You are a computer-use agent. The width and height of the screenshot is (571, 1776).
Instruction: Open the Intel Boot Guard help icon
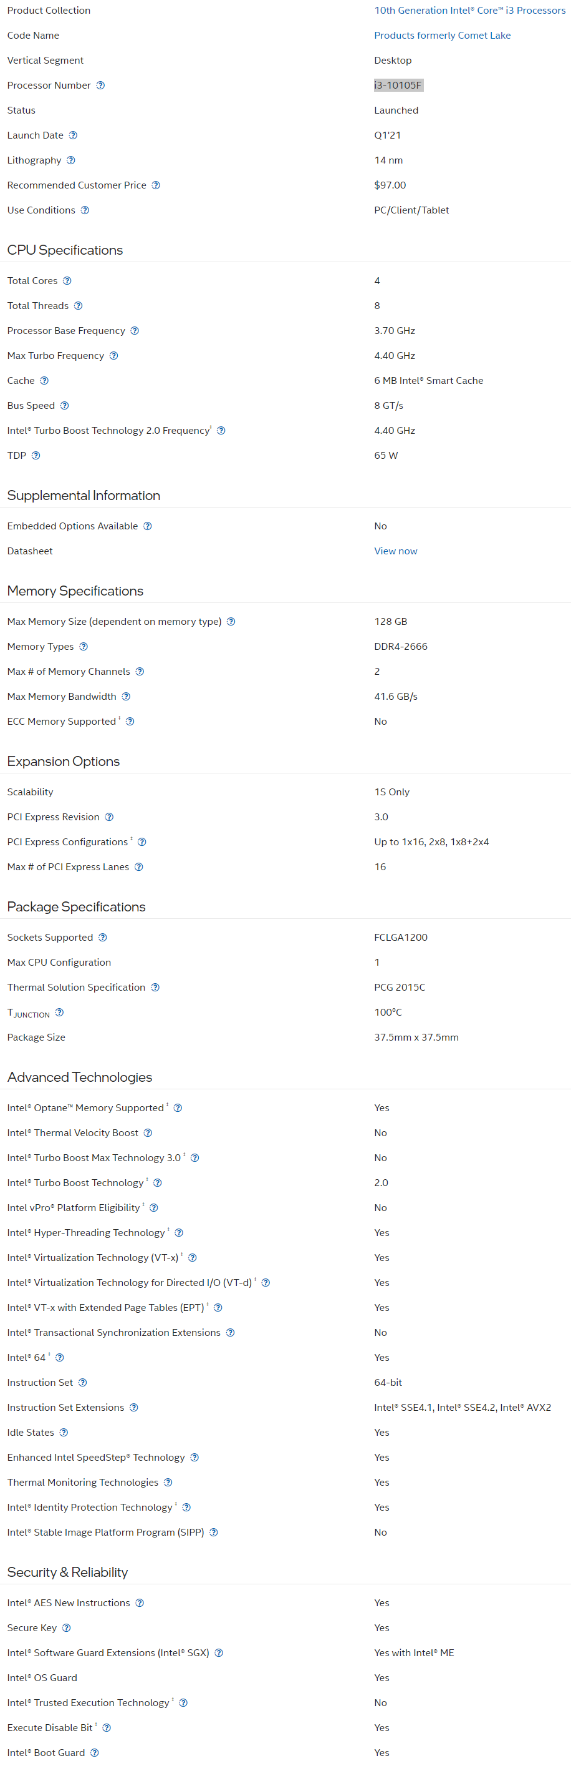tap(94, 1752)
